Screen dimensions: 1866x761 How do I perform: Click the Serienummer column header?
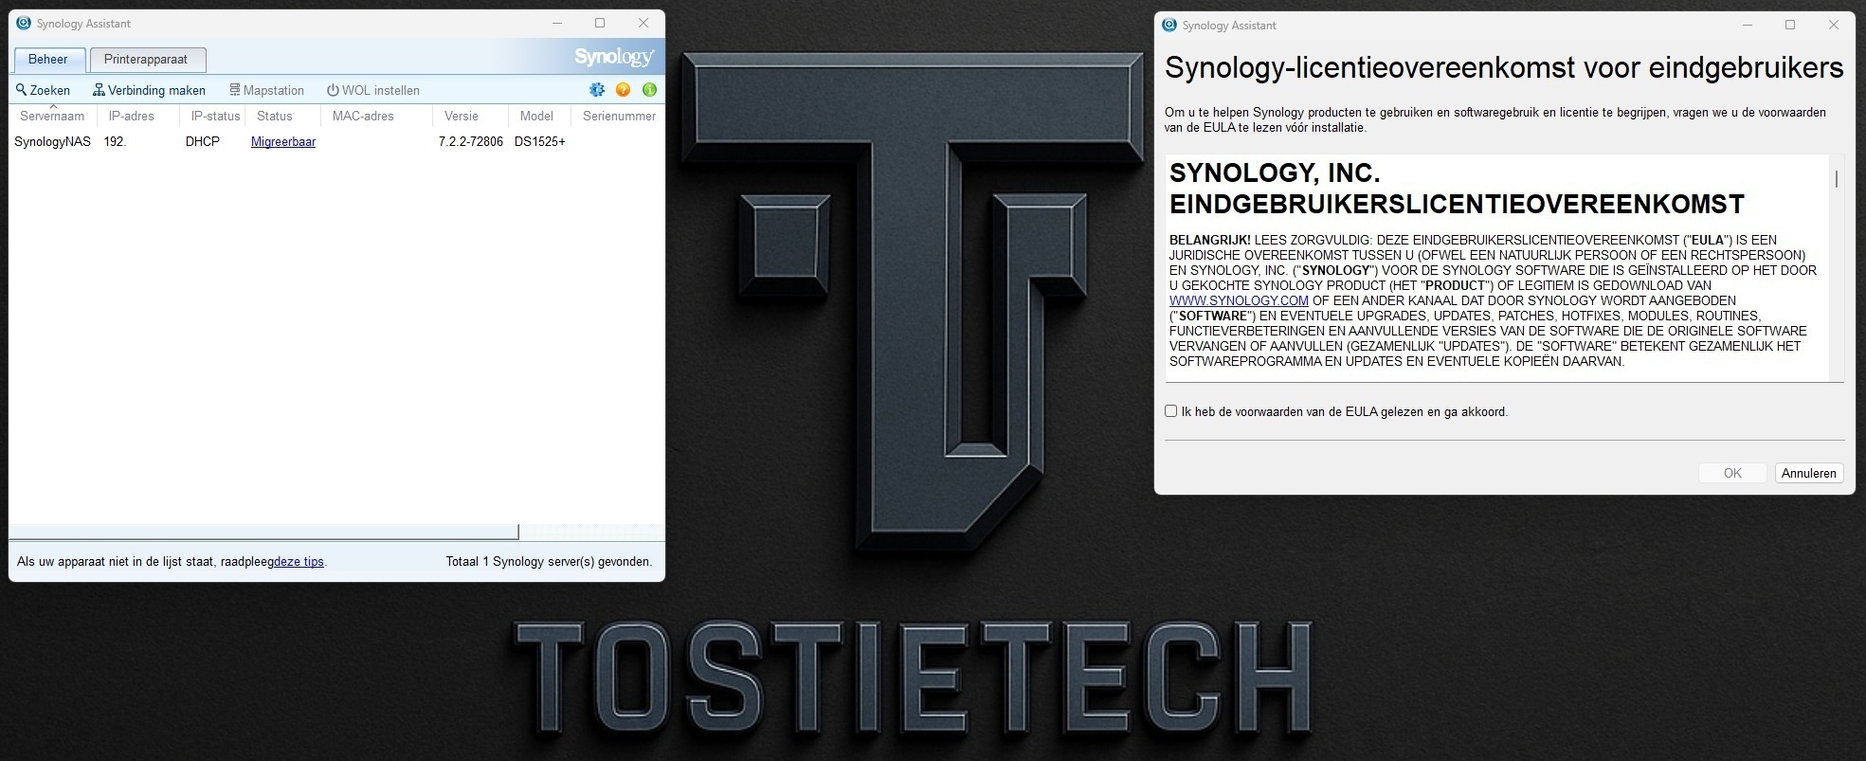[619, 116]
